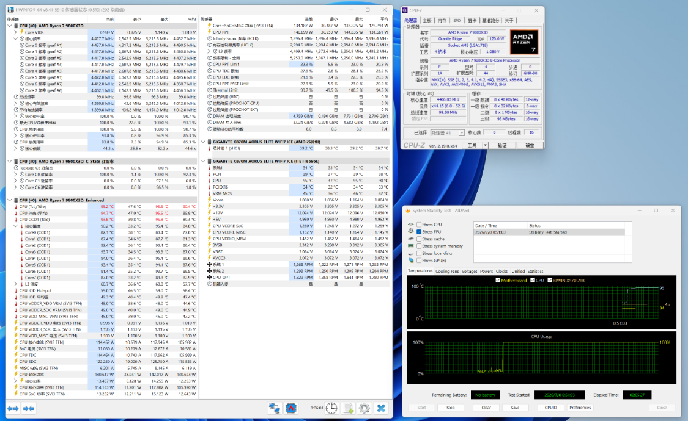Collapse the CPU [#0]: AMD Ryzen 7 9800X3D group
Screen dimensions: 688x421
10,26
